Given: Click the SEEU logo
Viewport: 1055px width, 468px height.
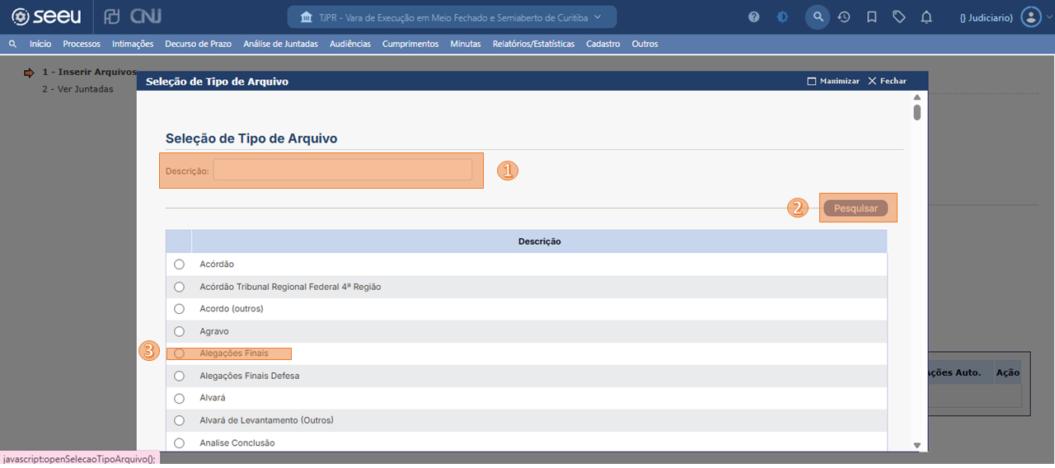Looking at the screenshot, I should [x=46, y=17].
